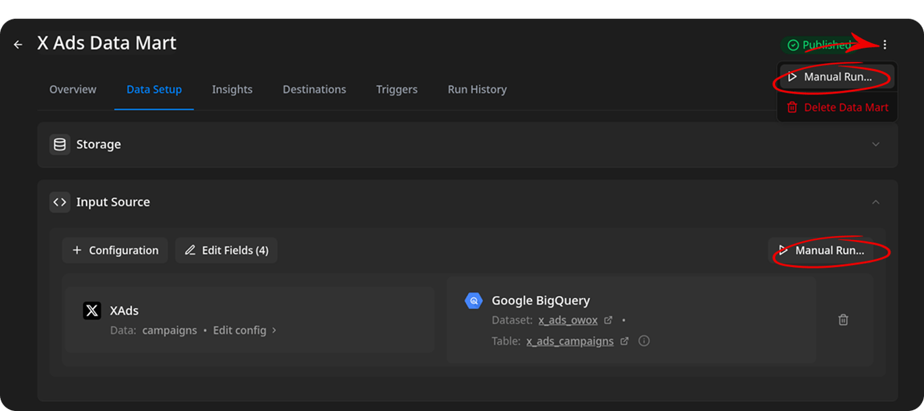Add a new Configuration
Image resolution: width=924 pixels, height=411 pixels.
click(x=115, y=250)
